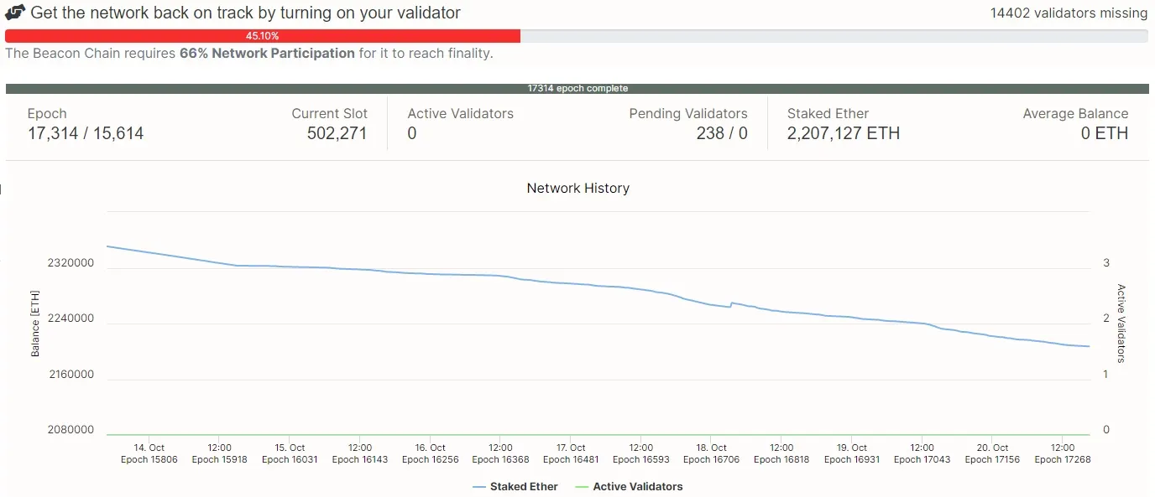Click the Active Validators count of 0
Viewport: 1155px width, 497px height.
[412, 133]
